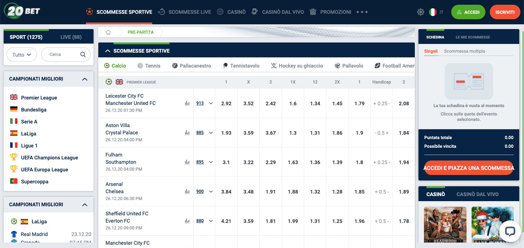Viewport: 524px width, 248px height.
Task: Expand markets chevron for Arsenal match
Action: (211, 192)
